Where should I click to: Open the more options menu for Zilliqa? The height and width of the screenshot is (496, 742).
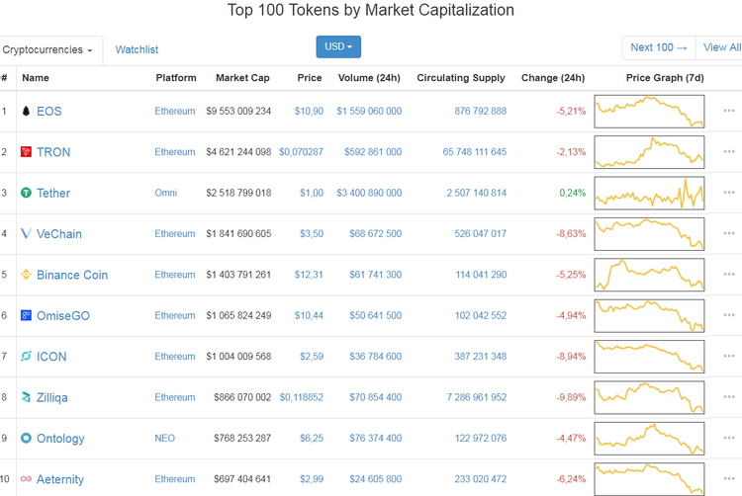click(x=729, y=397)
